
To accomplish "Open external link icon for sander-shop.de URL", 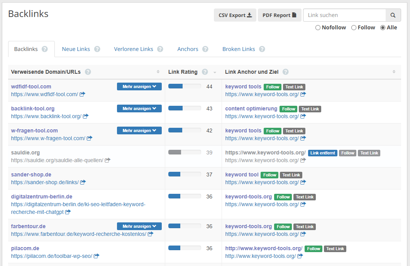I will [x=83, y=182].
